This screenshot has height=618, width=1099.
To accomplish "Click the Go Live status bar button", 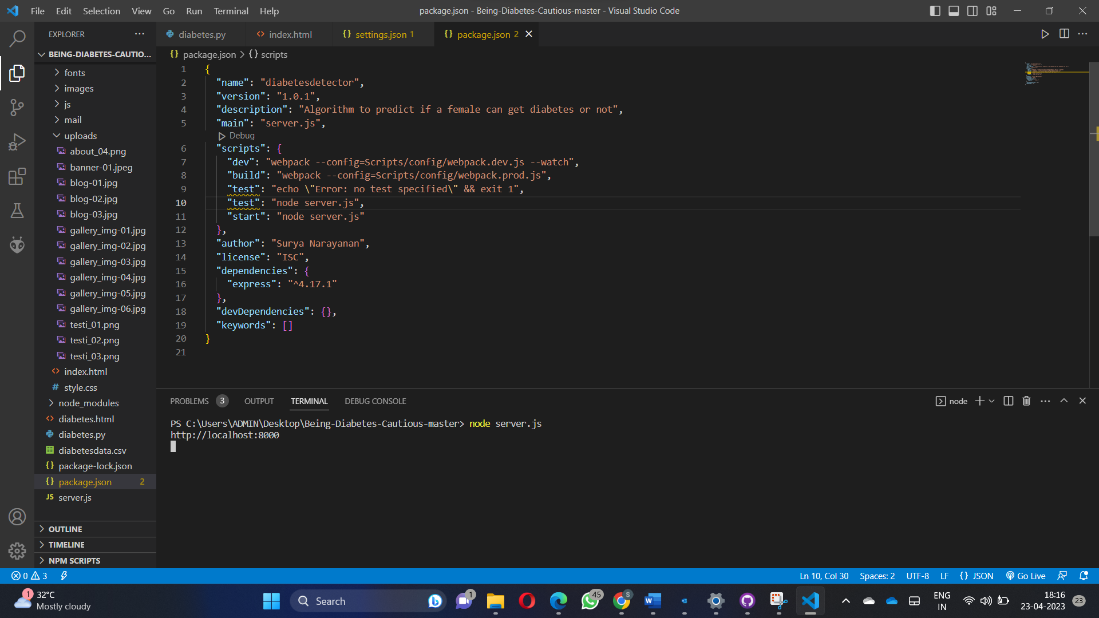I will (1026, 576).
